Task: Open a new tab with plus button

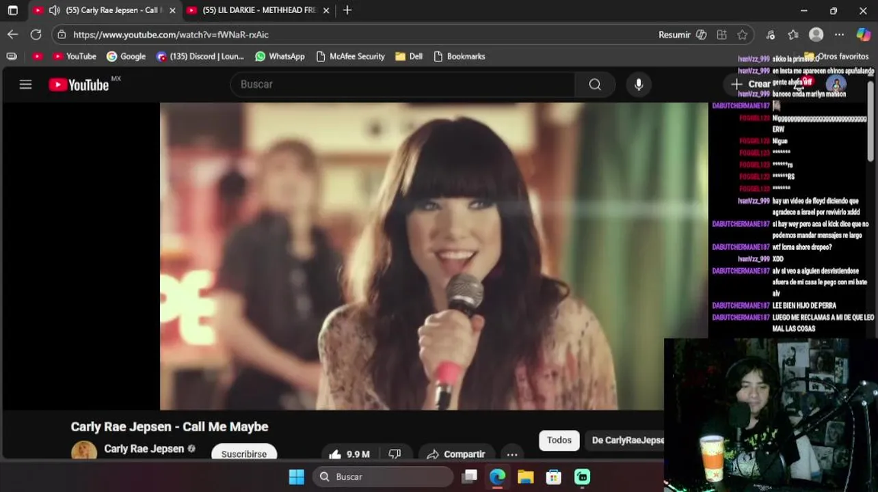Action: pyautogui.click(x=347, y=10)
